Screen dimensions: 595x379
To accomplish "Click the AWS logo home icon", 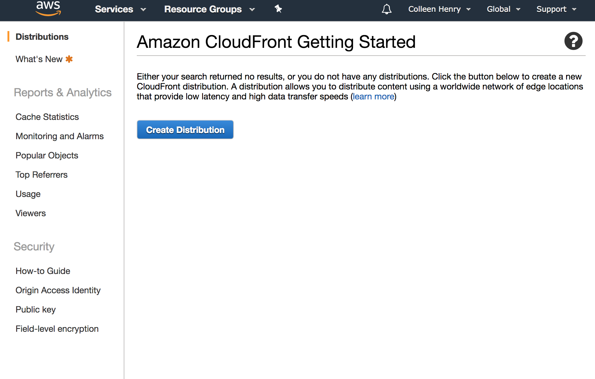I will [48, 8].
